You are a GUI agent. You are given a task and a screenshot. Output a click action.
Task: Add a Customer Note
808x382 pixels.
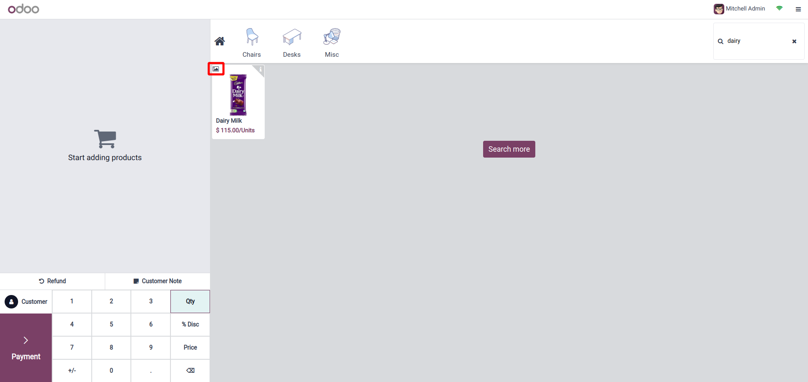click(x=157, y=281)
